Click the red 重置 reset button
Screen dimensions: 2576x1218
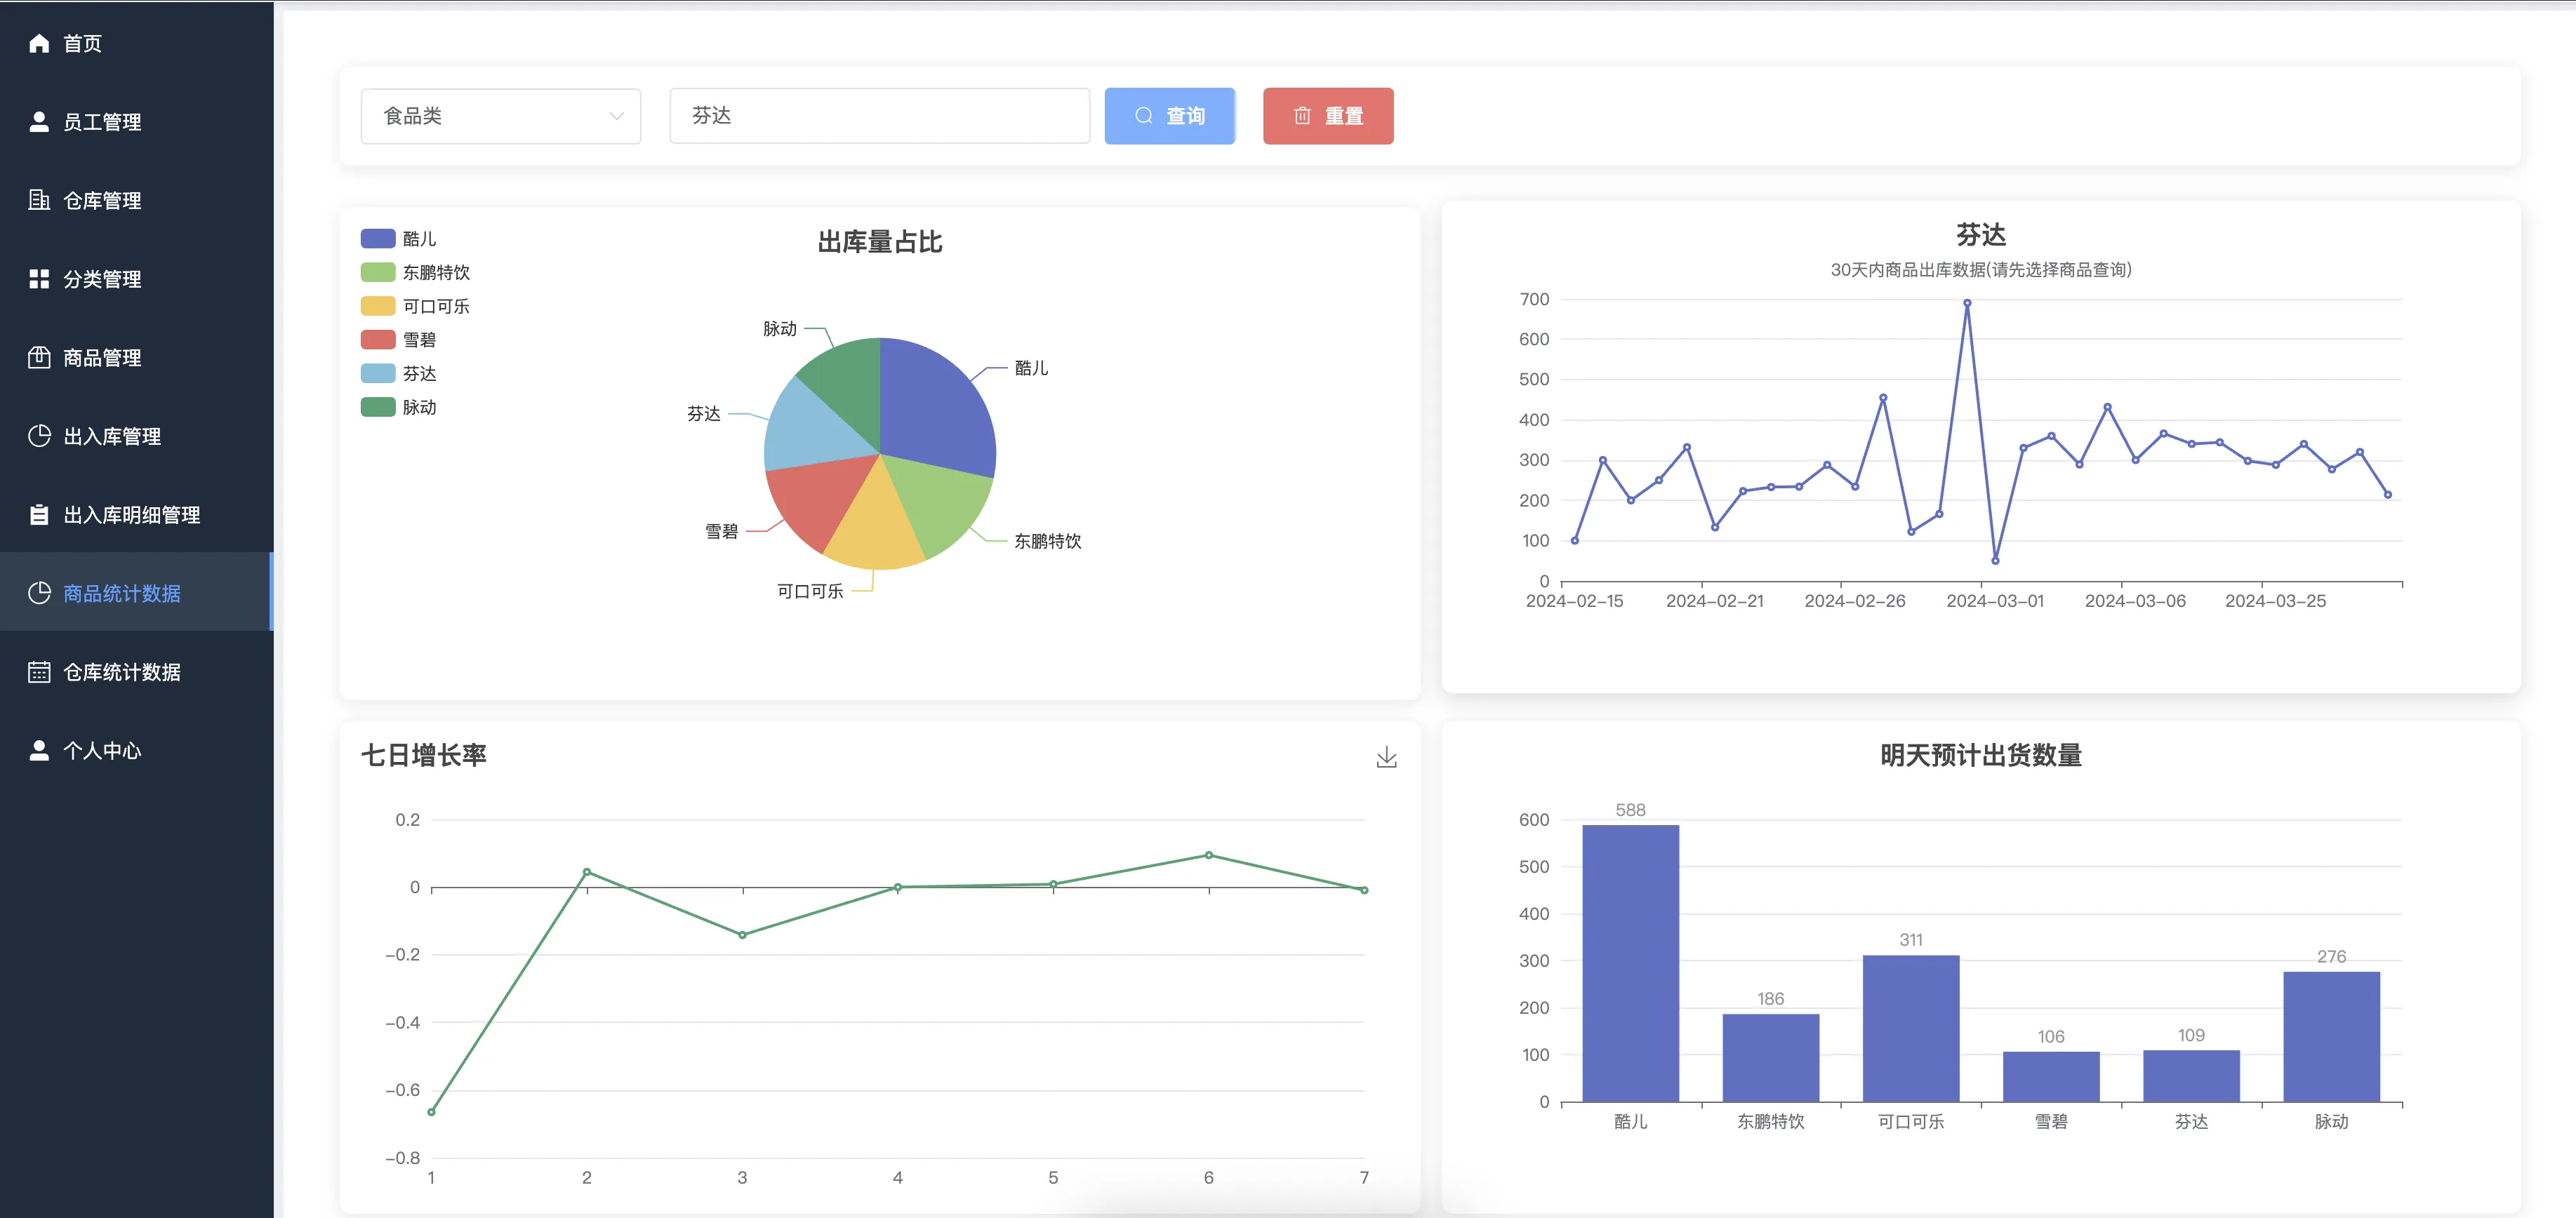tap(1327, 116)
